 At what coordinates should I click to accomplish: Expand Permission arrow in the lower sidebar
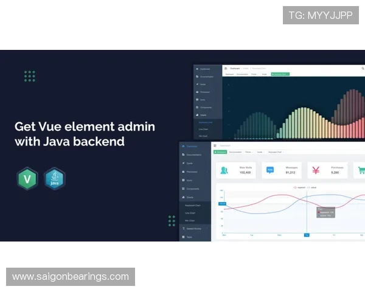click(x=207, y=172)
